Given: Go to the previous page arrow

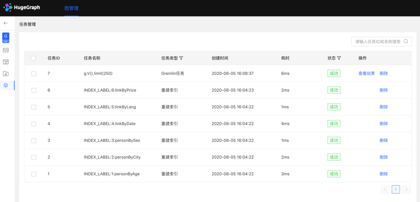Looking at the screenshot, I should [385, 189].
